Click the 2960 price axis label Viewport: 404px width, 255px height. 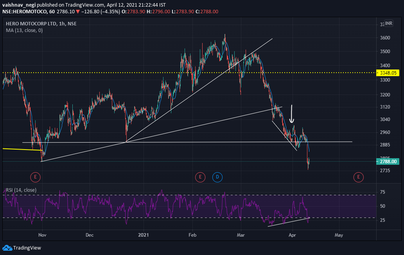tap(385, 132)
